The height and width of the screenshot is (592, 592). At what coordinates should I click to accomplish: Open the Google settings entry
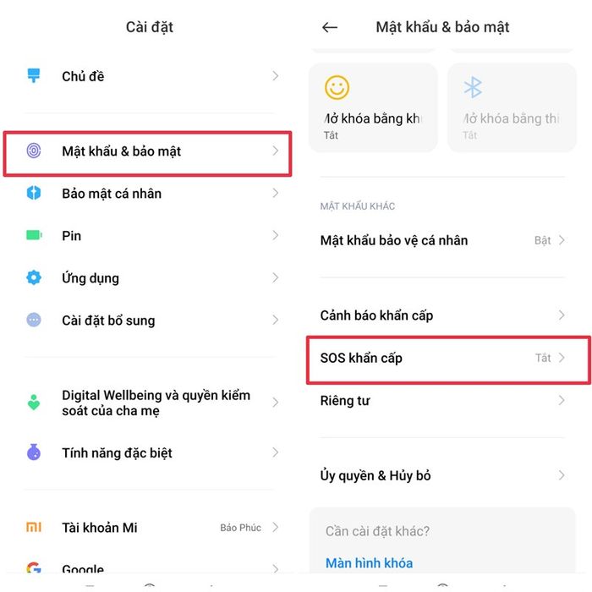[151, 568]
